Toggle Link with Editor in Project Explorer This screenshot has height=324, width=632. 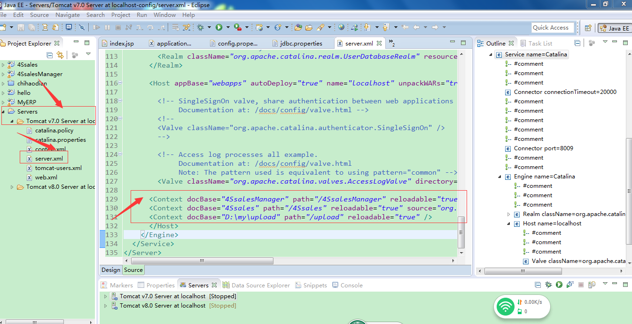tap(60, 55)
